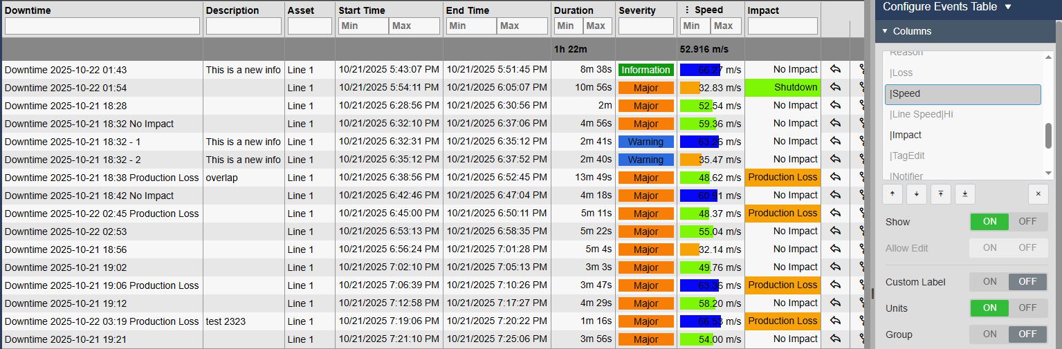Click the undo arrow in row 18:32 - 1
Image resolution: width=1062 pixels, height=349 pixels.
[835, 141]
